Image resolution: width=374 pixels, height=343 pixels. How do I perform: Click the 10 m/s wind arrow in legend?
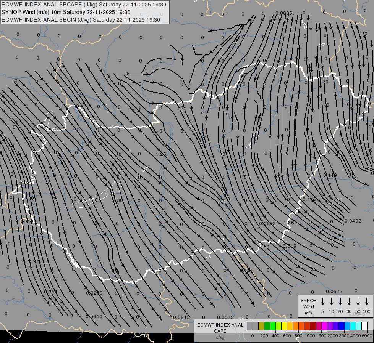331,302
